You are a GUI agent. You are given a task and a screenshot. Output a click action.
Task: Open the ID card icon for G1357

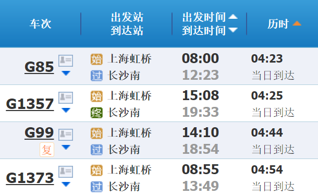(66, 97)
